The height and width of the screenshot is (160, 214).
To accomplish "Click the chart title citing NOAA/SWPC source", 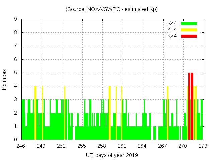I will pyautogui.click(x=112, y=9).
